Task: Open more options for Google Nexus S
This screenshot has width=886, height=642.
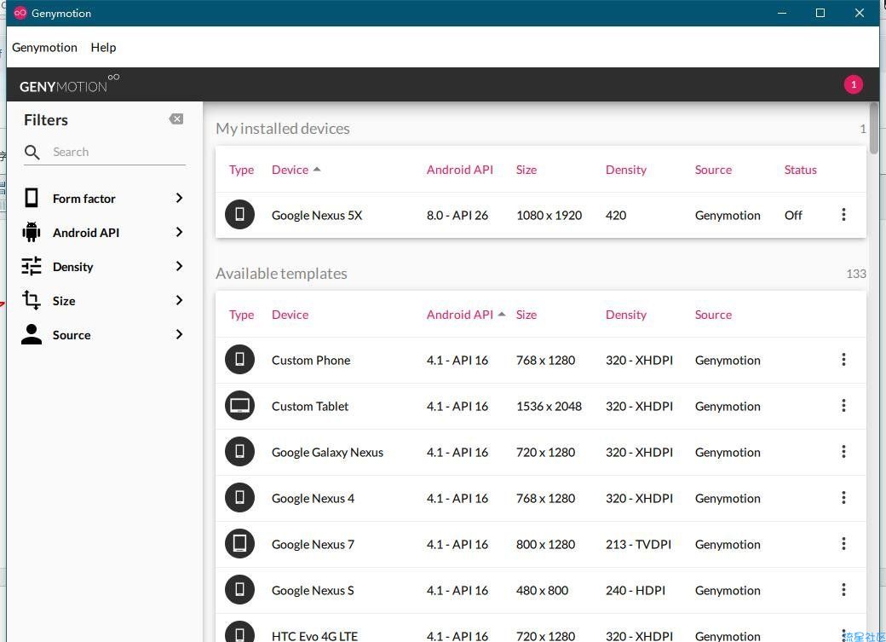Action: click(843, 589)
